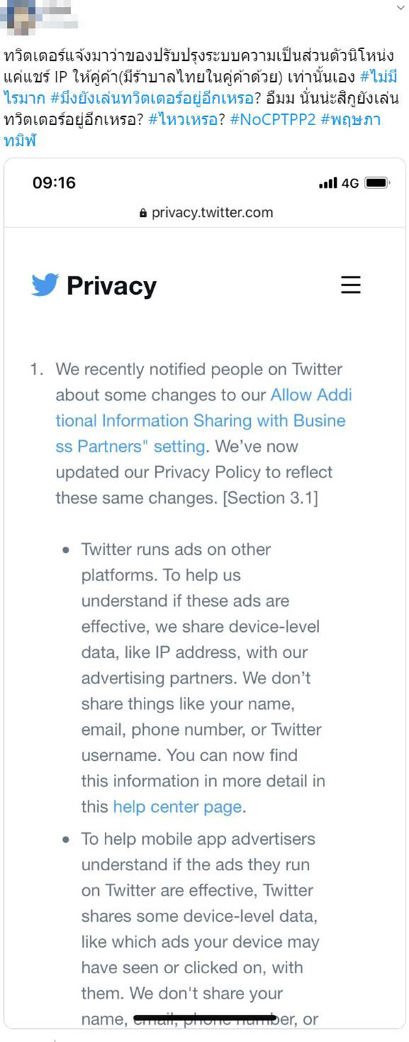Follow the "help center page" link
Image resolution: width=409 pixels, height=1042 pixels.
pos(177,807)
